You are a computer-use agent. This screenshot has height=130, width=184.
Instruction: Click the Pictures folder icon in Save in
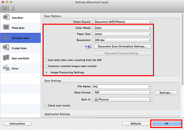(x=96, y=100)
